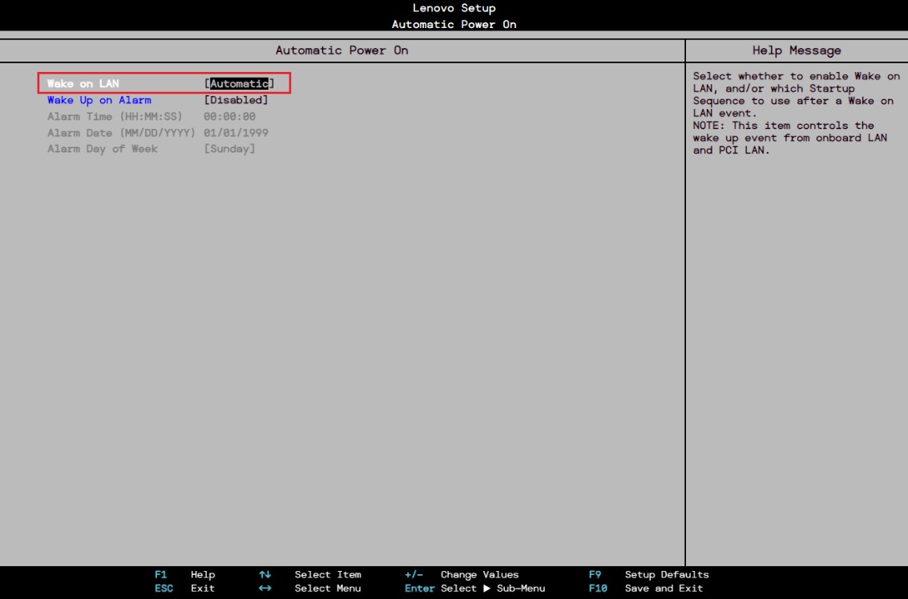This screenshot has width=908, height=599.
Task: Select the Wake Up on Alarm option
Action: 99,100
